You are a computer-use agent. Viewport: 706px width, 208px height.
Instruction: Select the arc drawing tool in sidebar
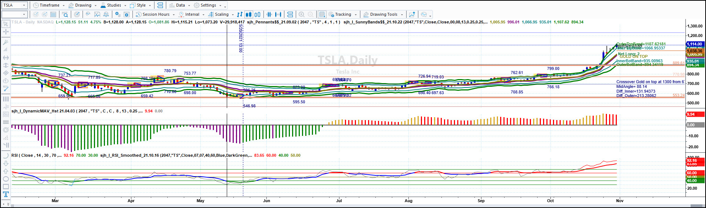coord(6,155)
